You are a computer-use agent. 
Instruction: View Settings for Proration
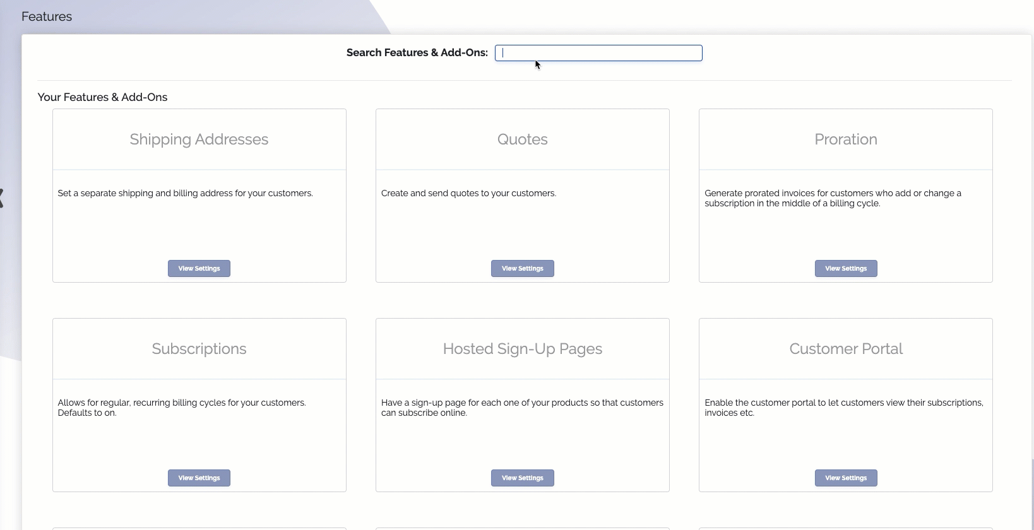click(846, 268)
